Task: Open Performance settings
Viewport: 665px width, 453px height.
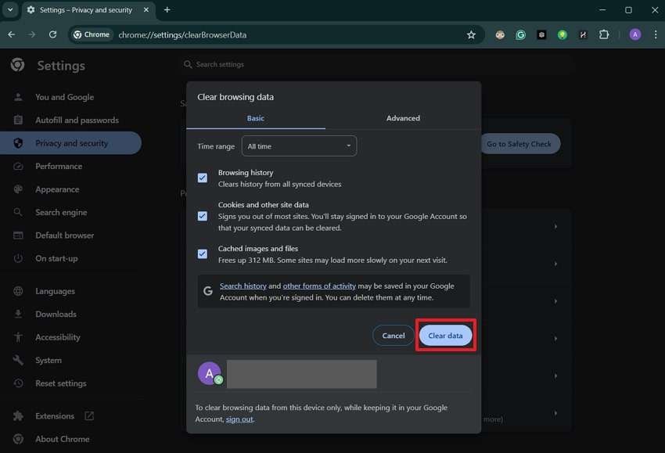Action: (59, 167)
